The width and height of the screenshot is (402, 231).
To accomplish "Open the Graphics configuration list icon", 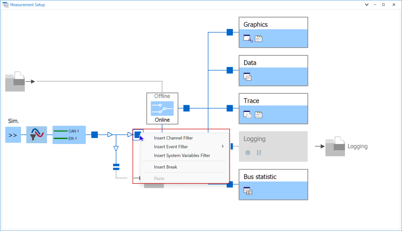I will click(258, 38).
